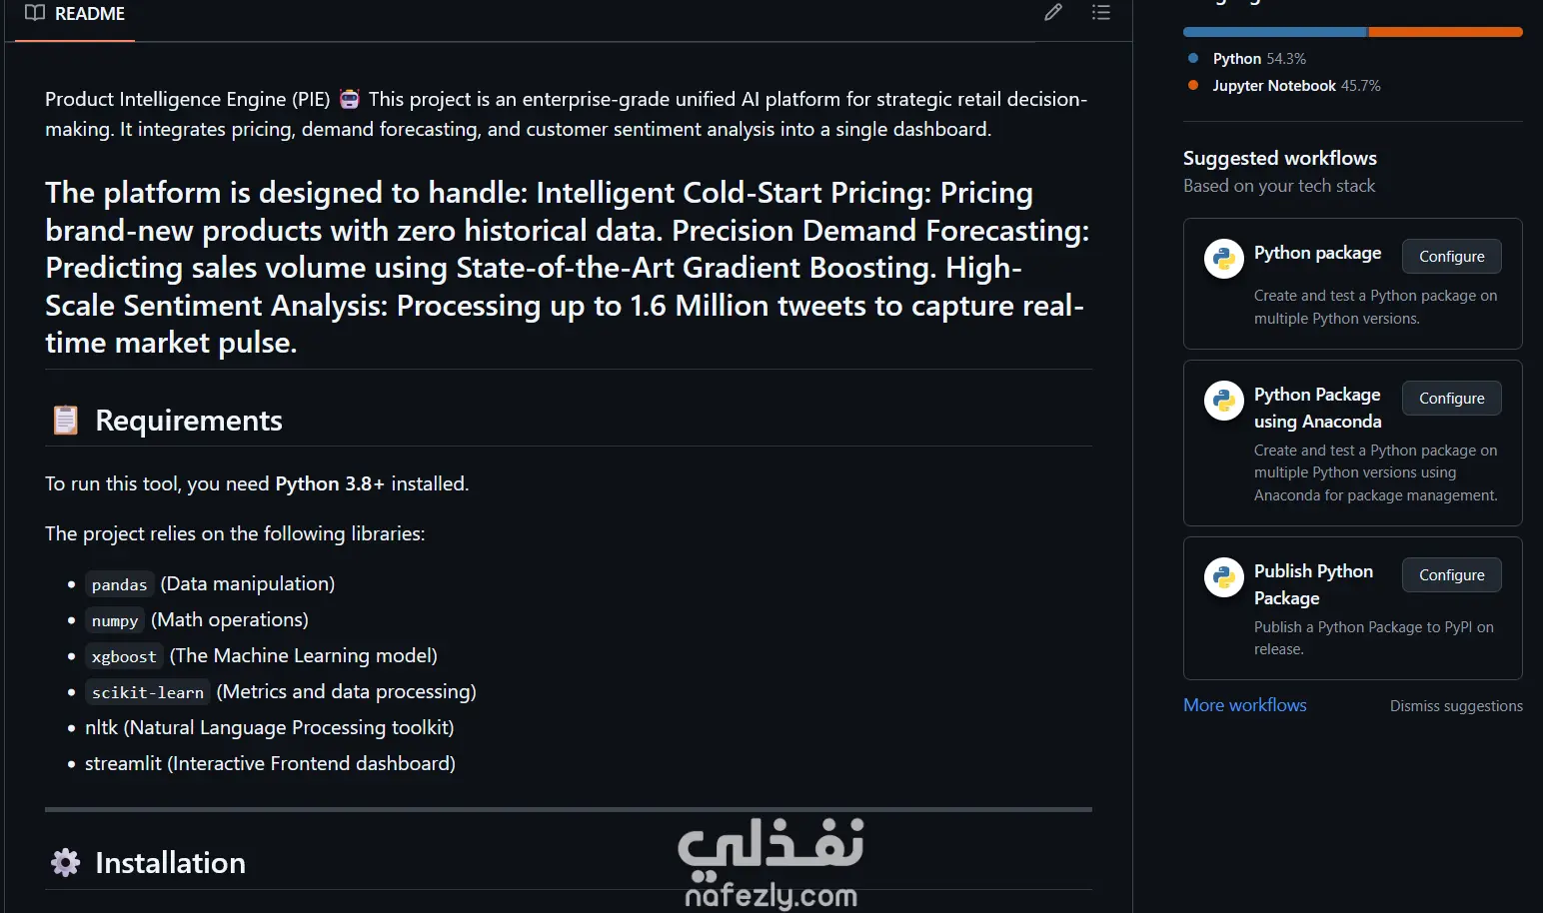Screen dimensions: 1543x913
Task: Click the gear emoji beside Installation
Action: click(x=66, y=863)
